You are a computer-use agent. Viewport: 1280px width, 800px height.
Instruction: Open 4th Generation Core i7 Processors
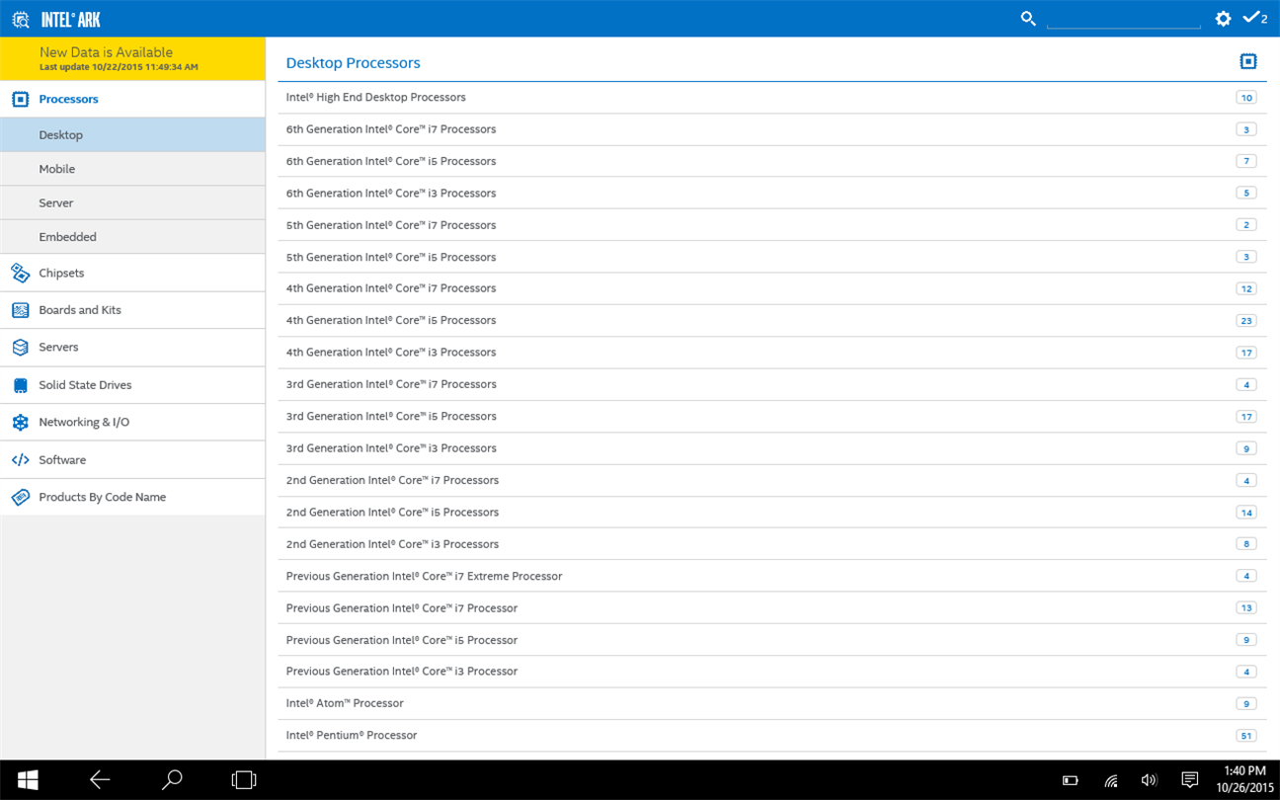pos(772,288)
